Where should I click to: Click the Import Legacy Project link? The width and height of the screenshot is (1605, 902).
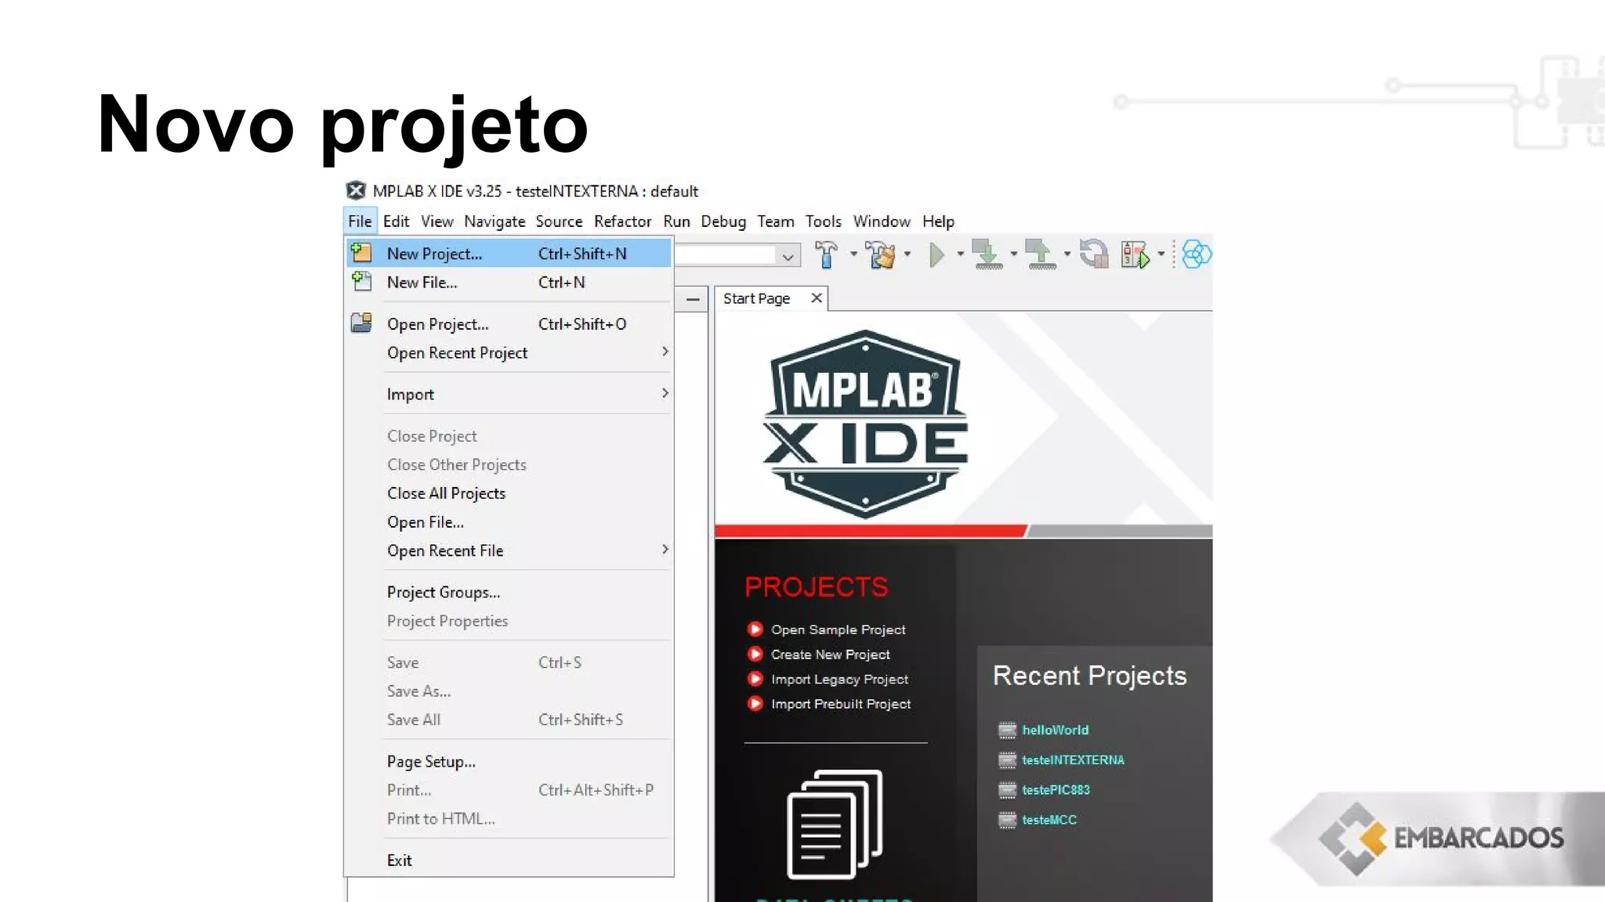click(x=839, y=680)
